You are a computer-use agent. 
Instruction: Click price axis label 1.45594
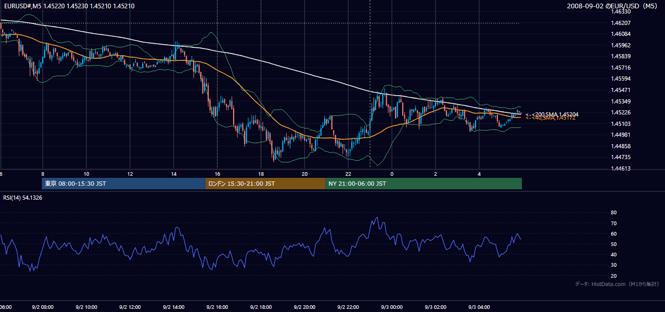pyautogui.click(x=621, y=79)
